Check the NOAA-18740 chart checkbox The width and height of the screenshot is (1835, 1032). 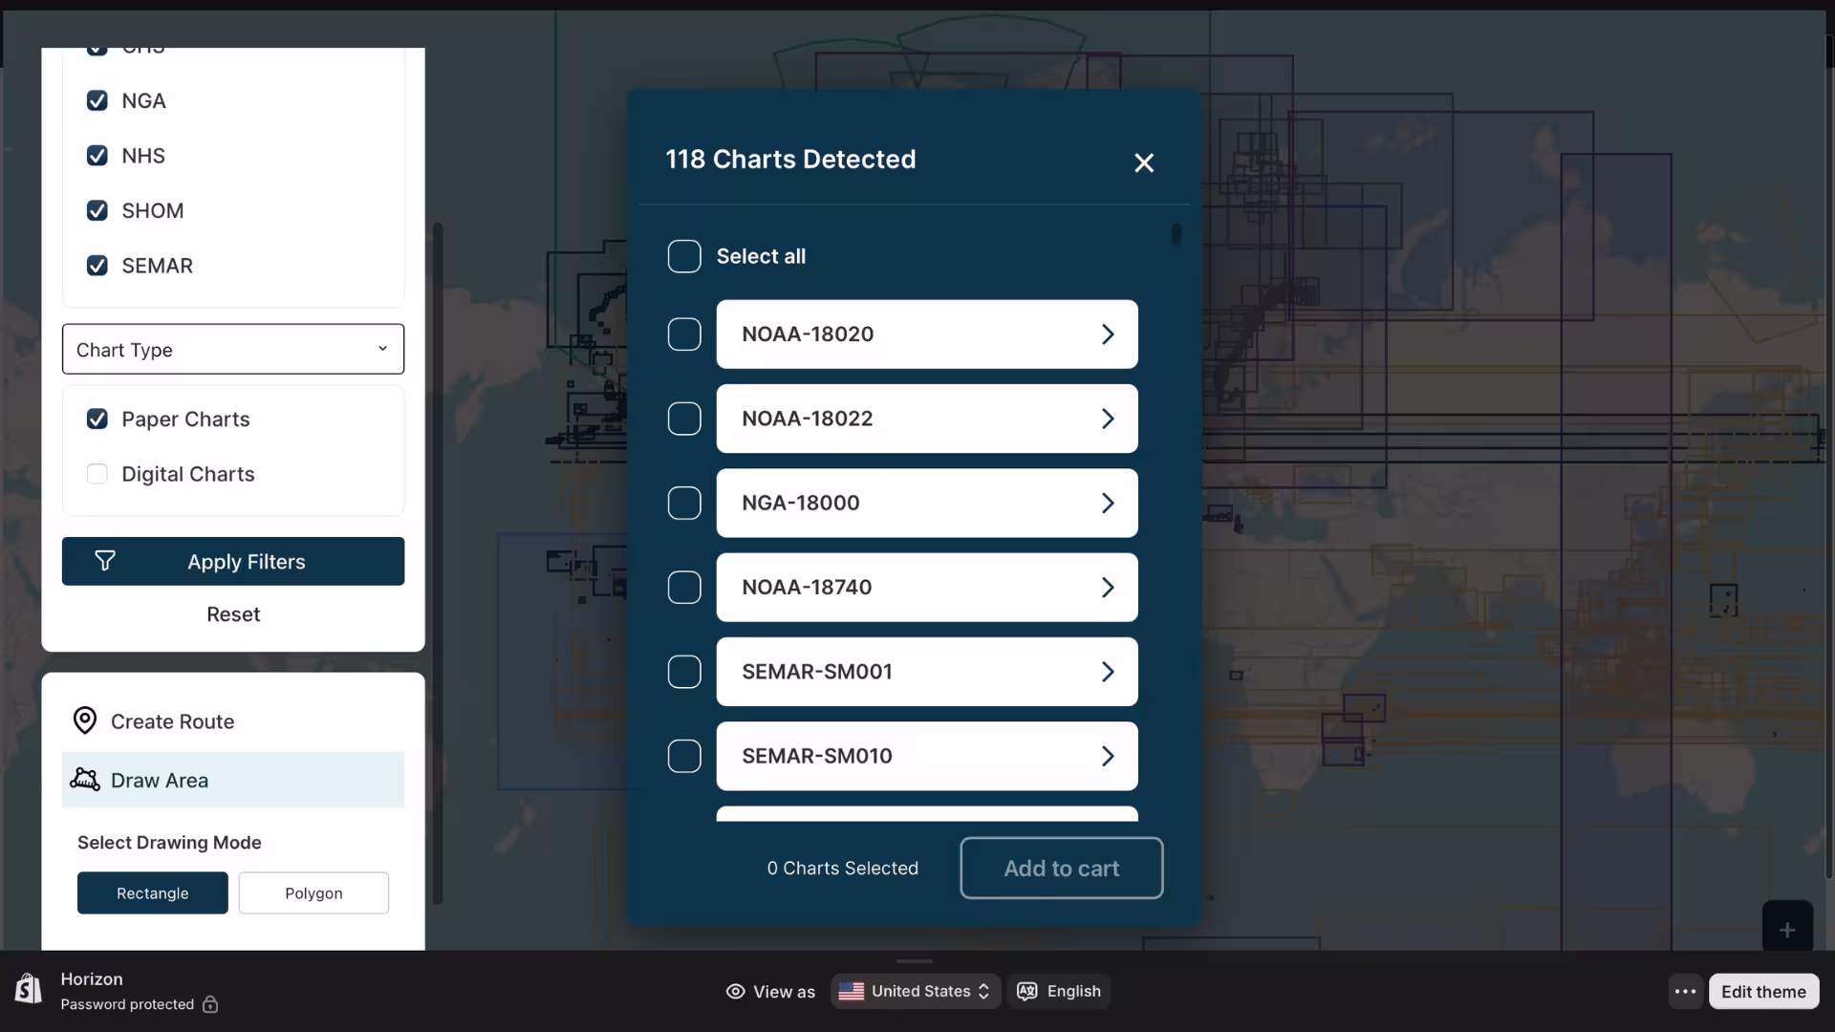tap(684, 587)
